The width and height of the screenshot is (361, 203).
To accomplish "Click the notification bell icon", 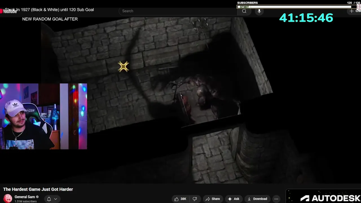I will [49, 199].
